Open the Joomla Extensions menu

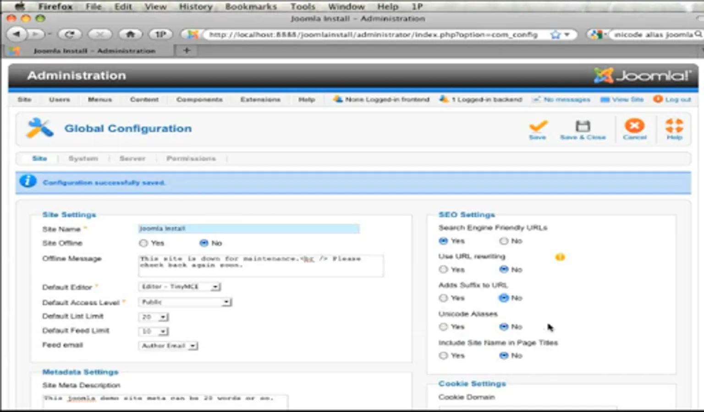tap(260, 99)
